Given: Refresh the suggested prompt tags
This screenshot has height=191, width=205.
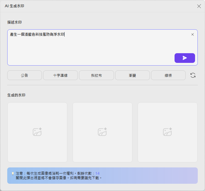Looking at the screenshot, I should pyautogui.click(x=193, y=75).
